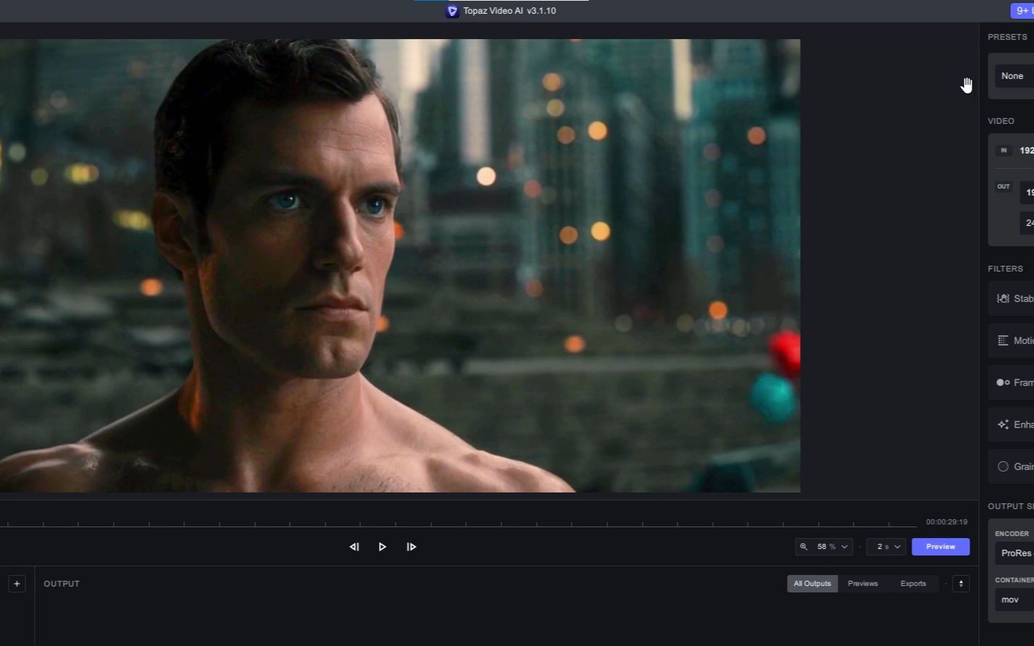Step back one frame
The image size is (1034, 646).
tap(354, 547)
